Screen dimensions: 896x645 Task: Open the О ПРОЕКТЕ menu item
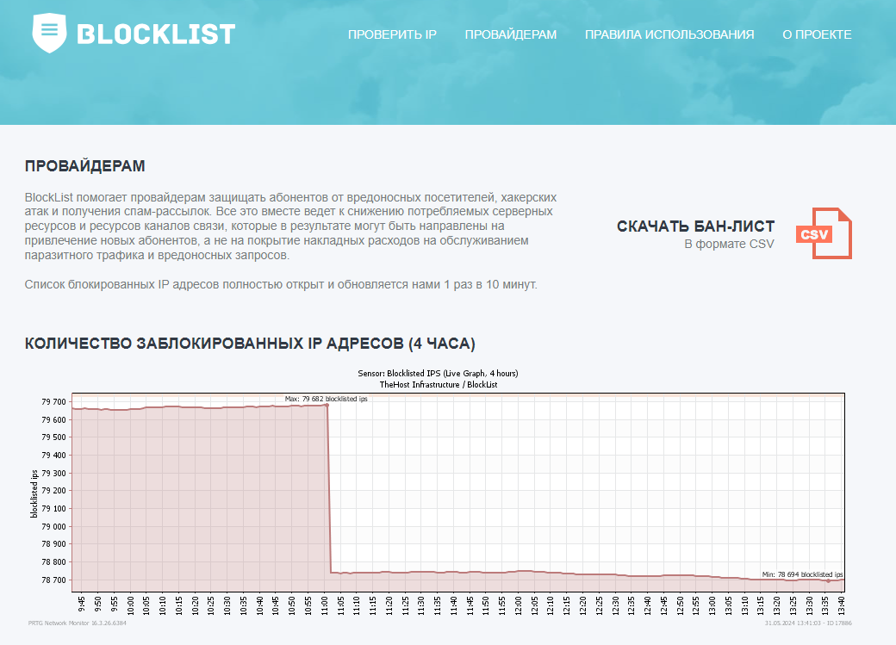pyautogui.click(x=817, y=34)
